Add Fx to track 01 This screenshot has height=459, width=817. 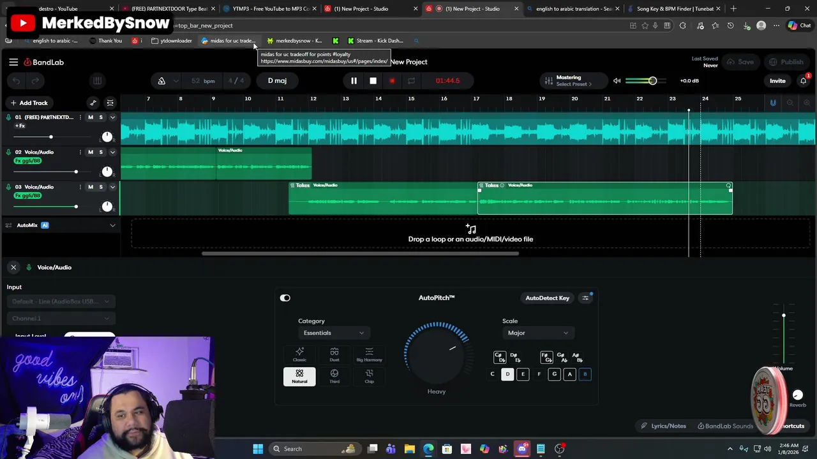coord(20,126)
